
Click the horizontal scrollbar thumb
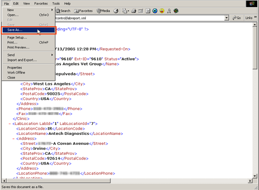click(x=58, y=181)
